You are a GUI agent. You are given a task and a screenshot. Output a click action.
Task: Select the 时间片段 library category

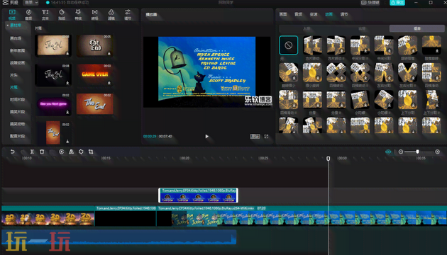pos(18,100)
